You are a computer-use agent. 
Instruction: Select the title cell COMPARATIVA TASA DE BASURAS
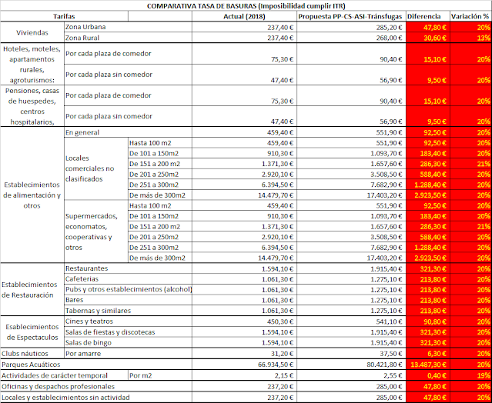tap(246, 6)
